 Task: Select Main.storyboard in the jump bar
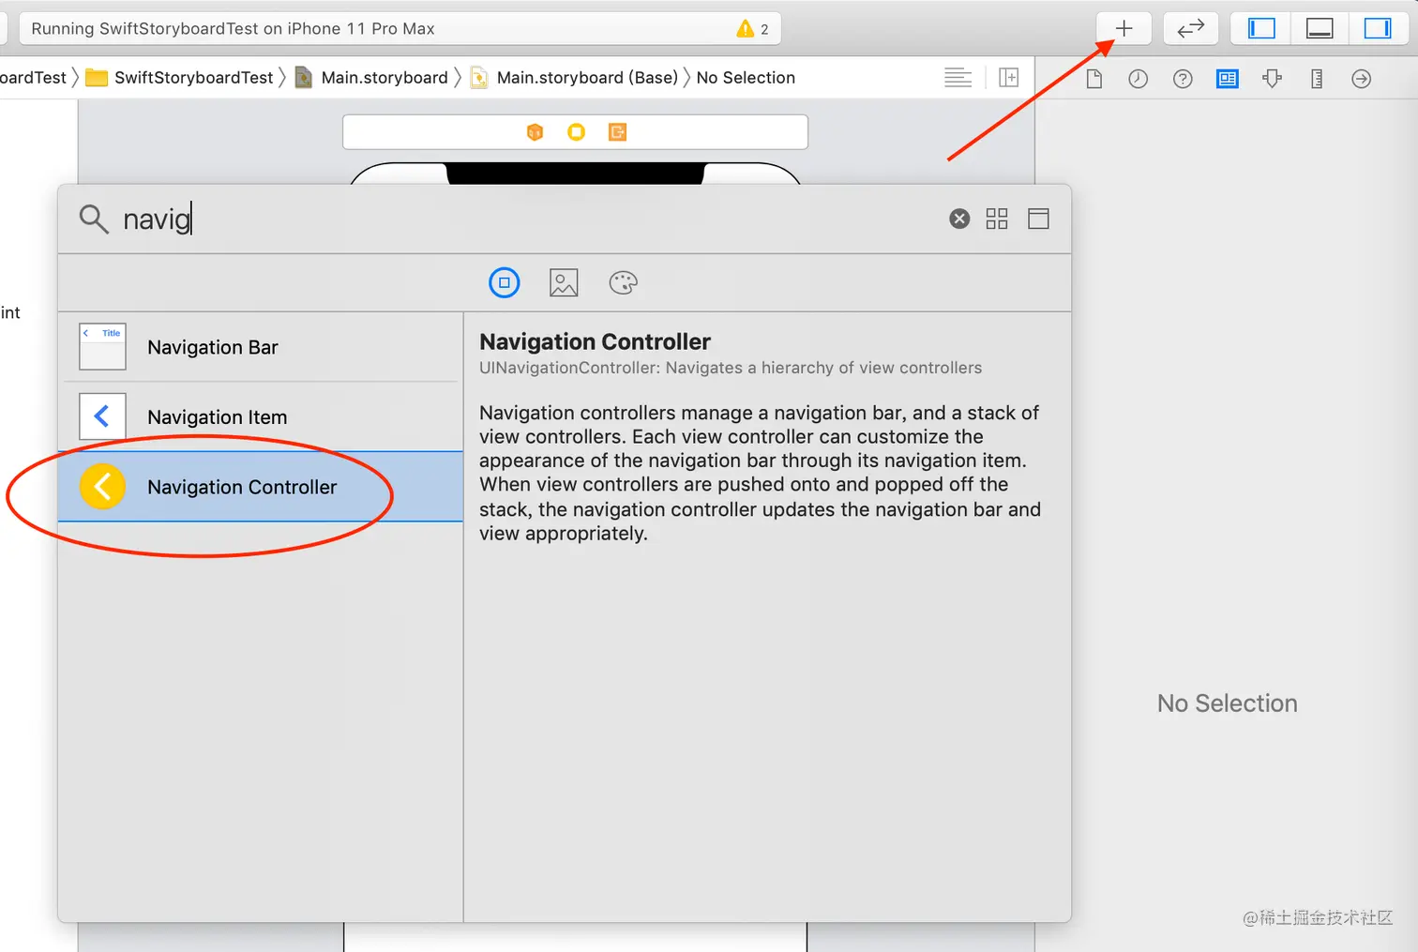click(371, 78)
